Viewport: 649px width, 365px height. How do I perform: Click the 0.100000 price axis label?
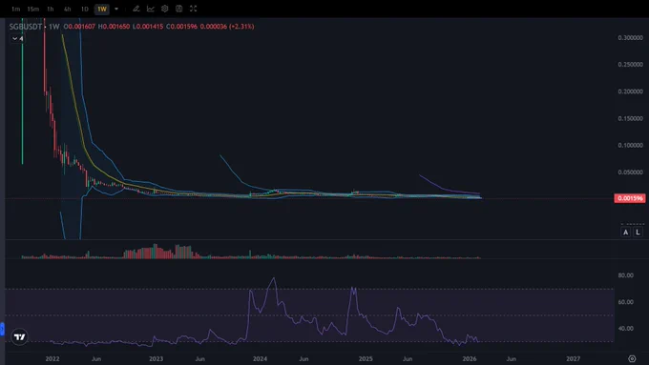(x=630, y=145)
